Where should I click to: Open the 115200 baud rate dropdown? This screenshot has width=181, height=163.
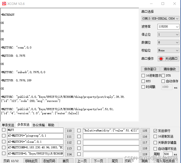(x=168, y=27)
